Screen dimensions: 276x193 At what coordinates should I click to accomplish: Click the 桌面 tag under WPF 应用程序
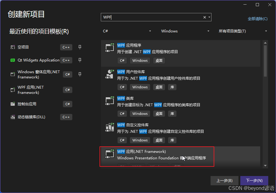coord(159,61)
